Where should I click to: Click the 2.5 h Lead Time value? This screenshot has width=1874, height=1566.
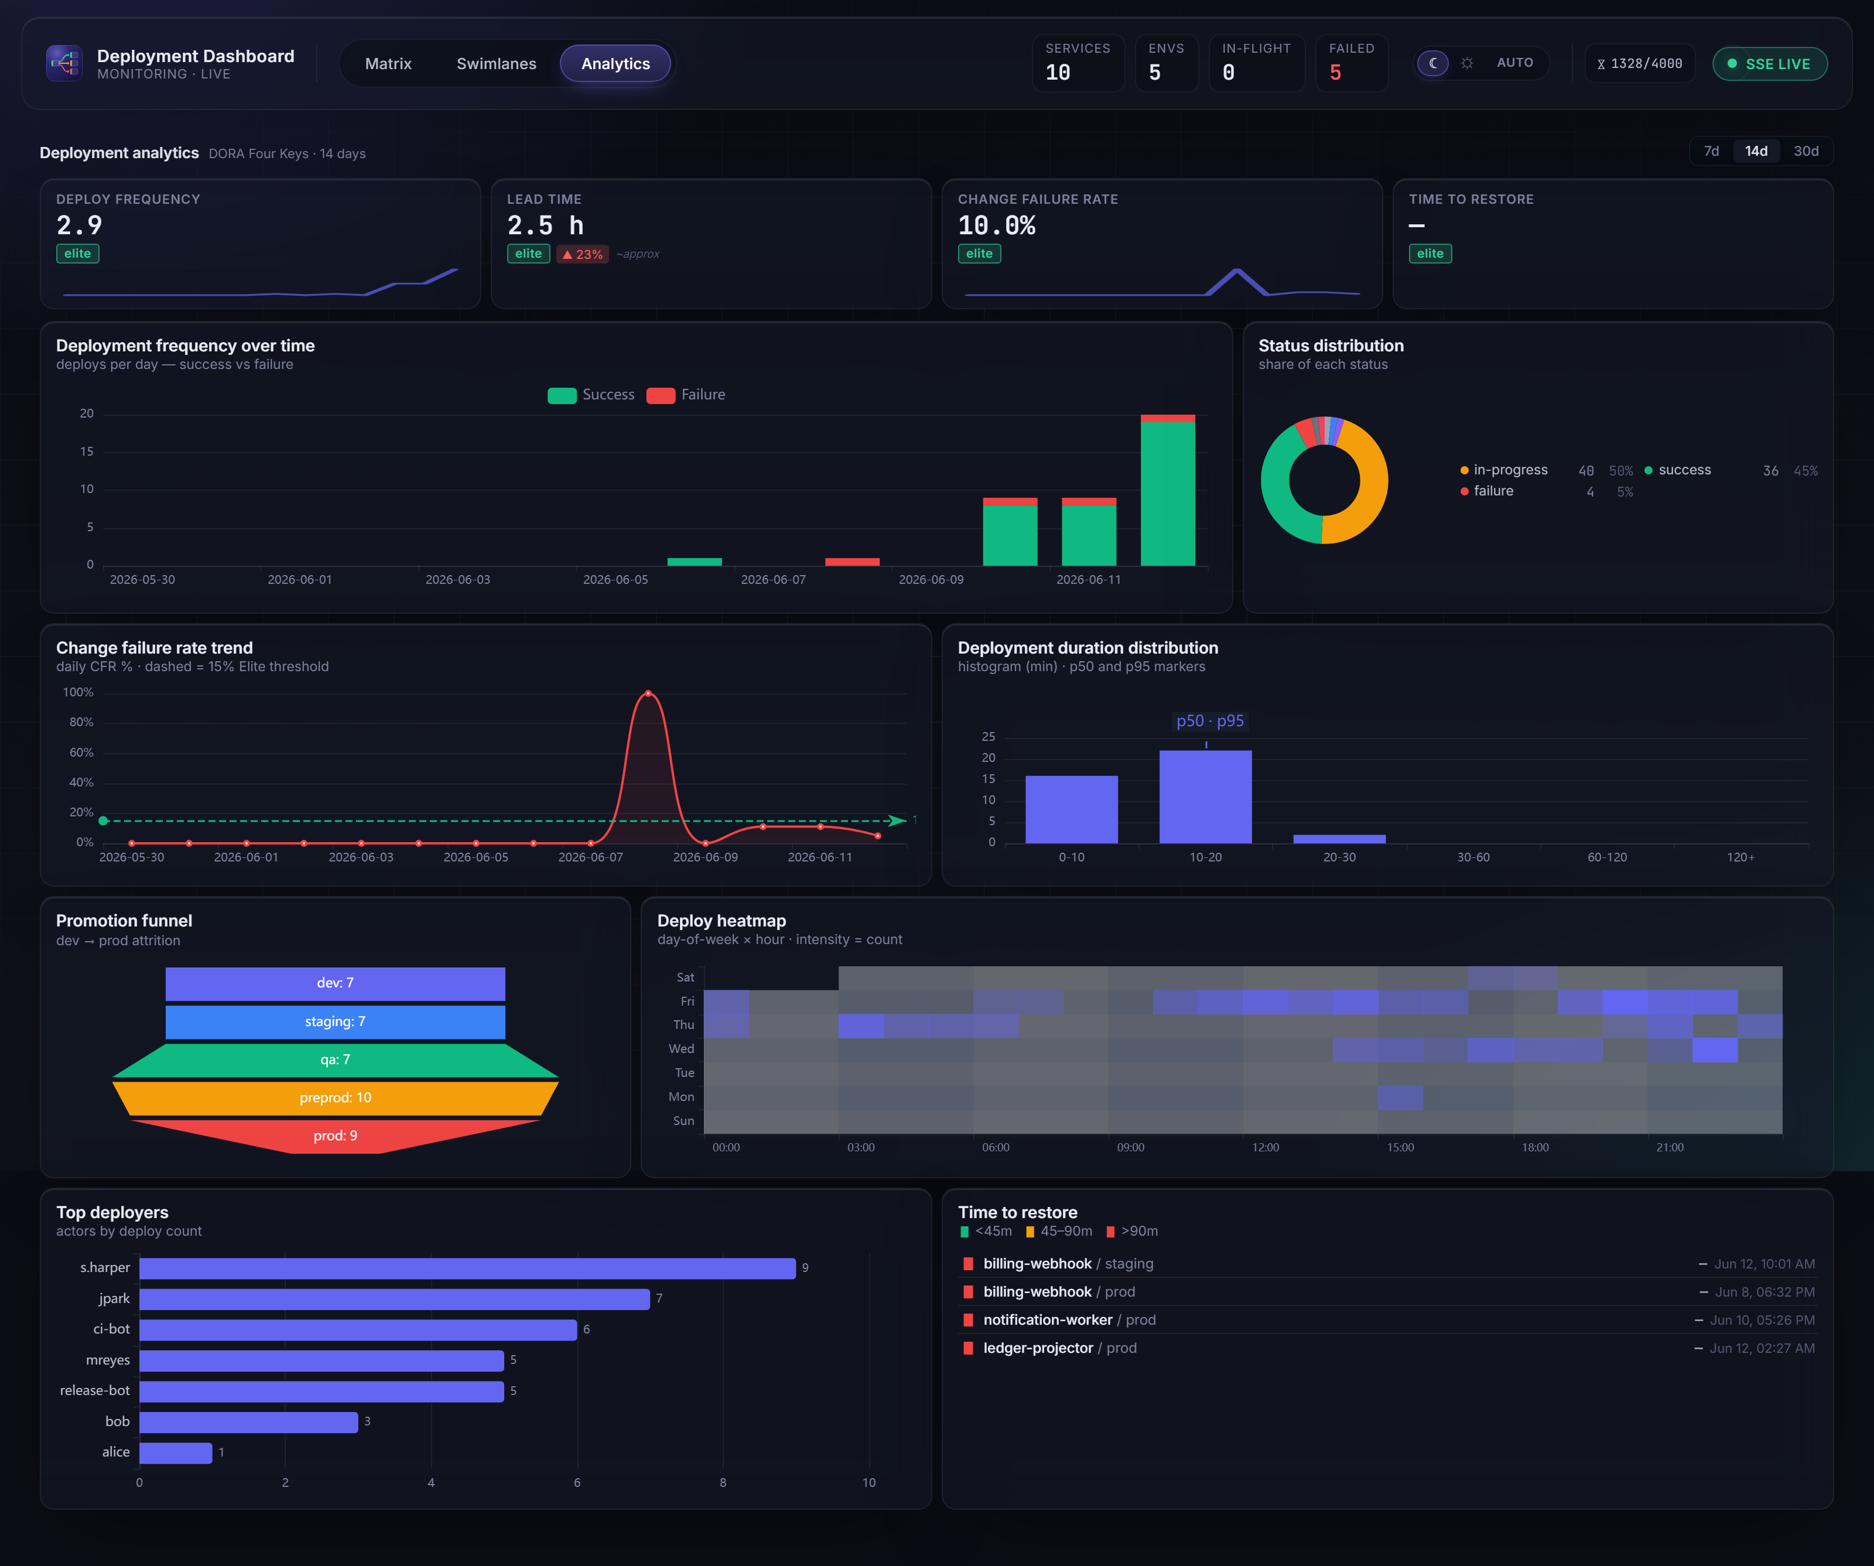[545, 225]
